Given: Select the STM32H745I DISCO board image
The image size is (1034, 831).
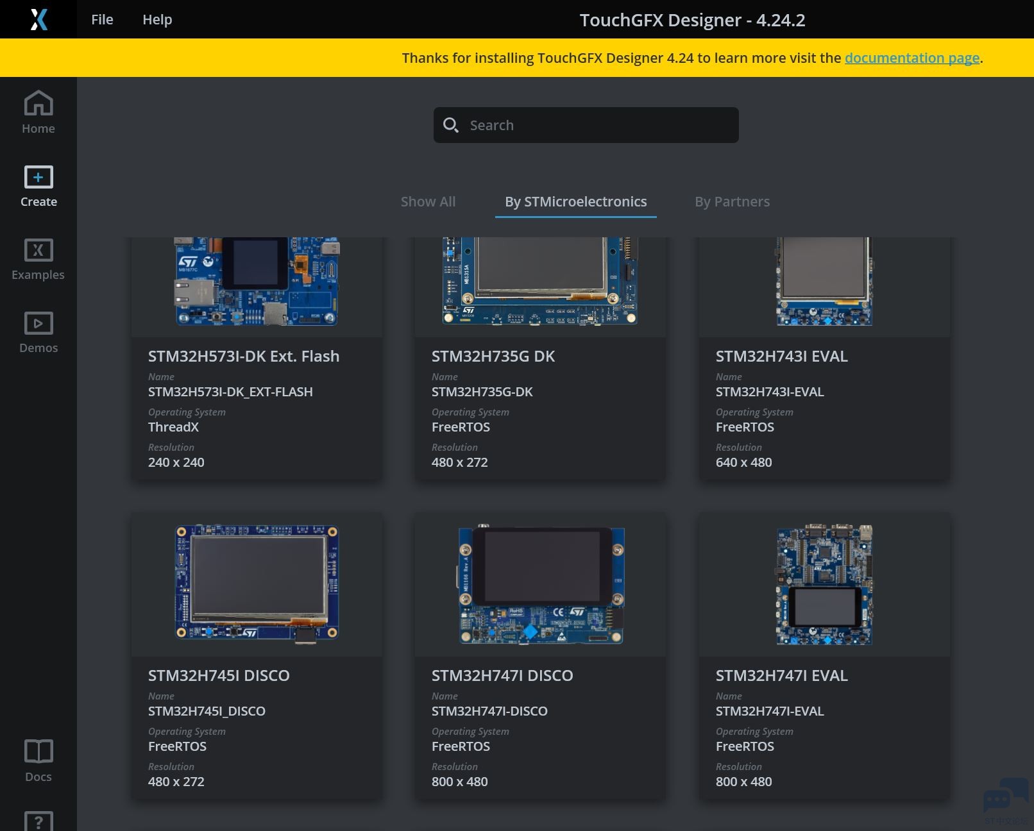Looking at the screenshot, I should click(257, 583).
